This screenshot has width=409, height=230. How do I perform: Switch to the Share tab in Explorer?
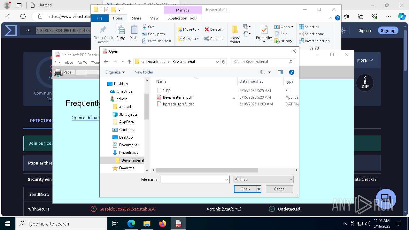136,18
